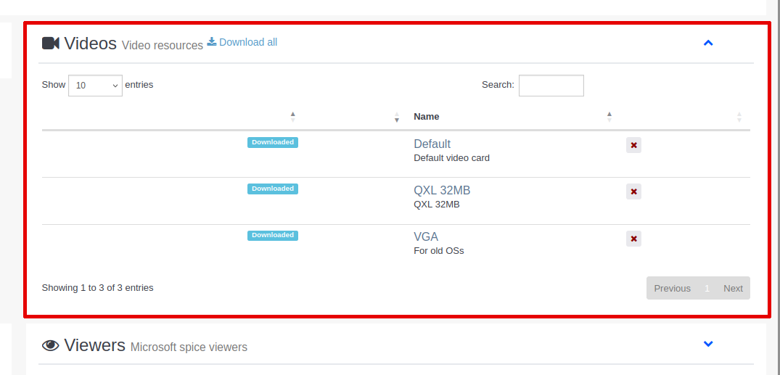Remove the QXL 32MB video entry
The width and height of the screenshot is (780, 375).
pyautogui.click(x=633, y=191)
